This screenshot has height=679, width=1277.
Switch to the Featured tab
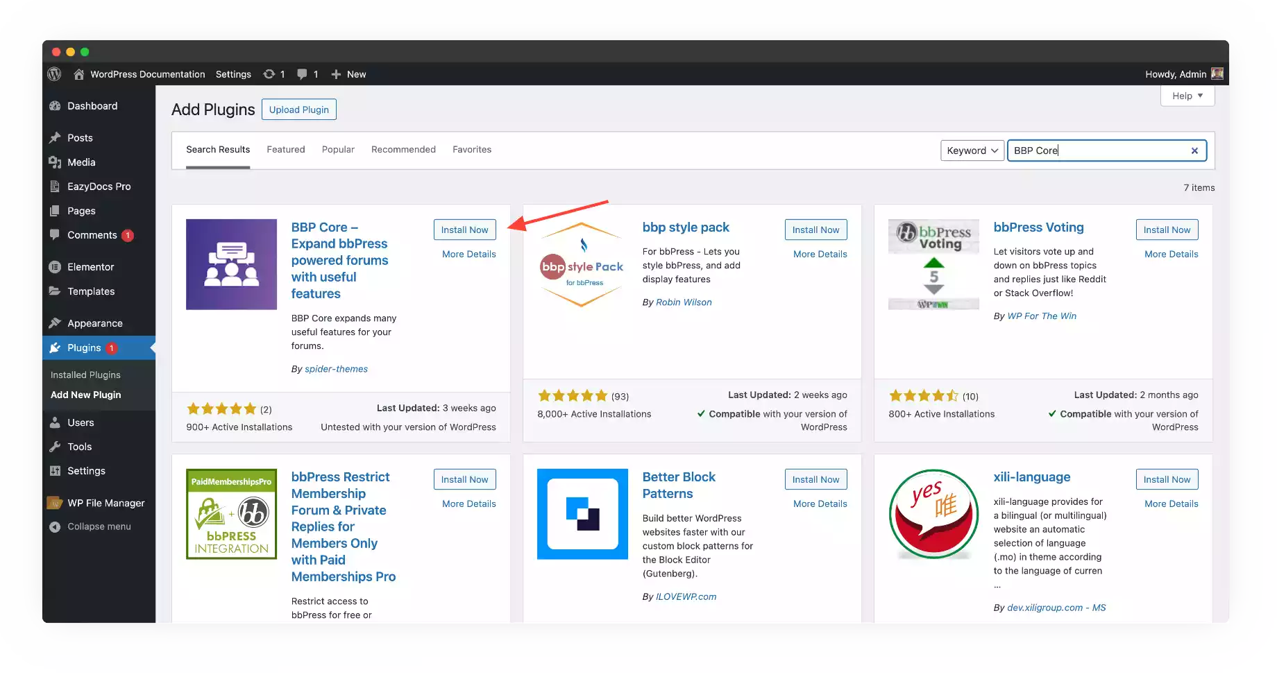pyautogui.click(x=285, y=149)
